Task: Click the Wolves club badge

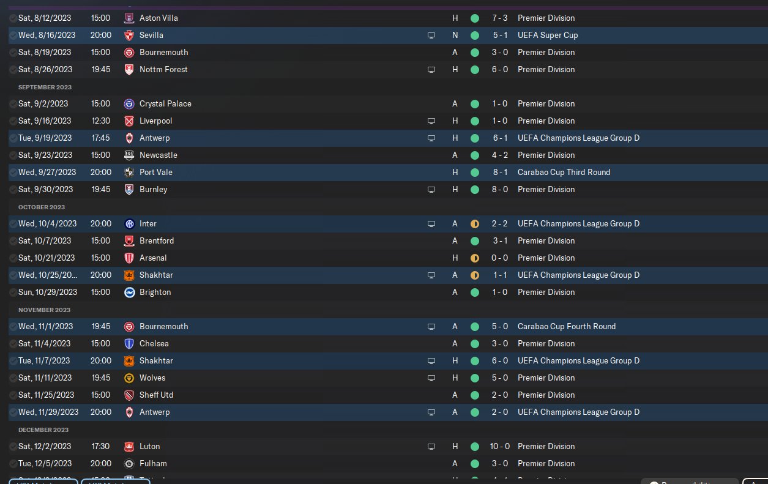Action: tap(129, 378)
